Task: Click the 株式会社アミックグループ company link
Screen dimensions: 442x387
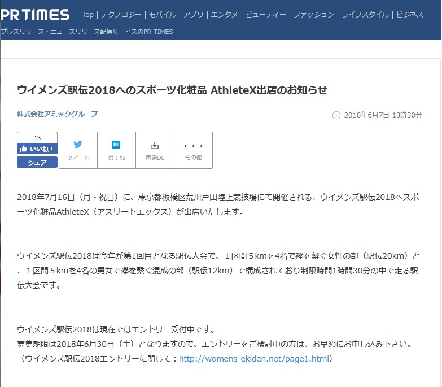Action: pyautogui.click(x=58, y=114)
